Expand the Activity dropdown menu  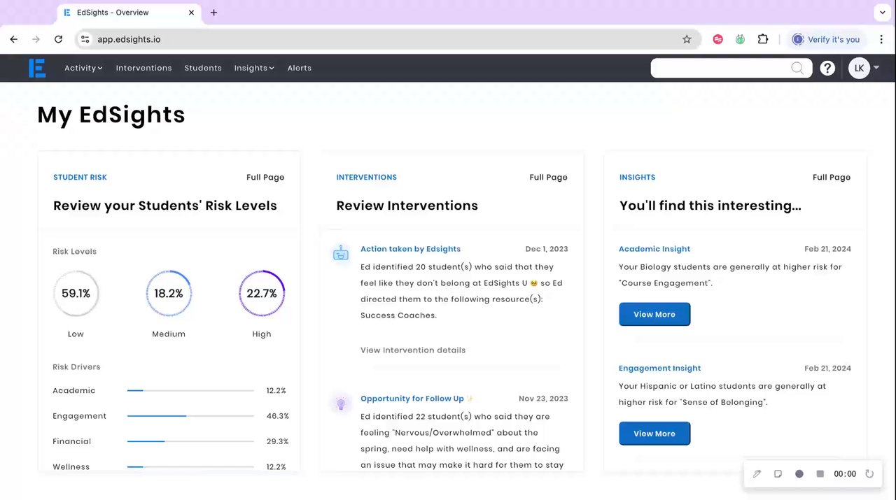pos(83,68)
